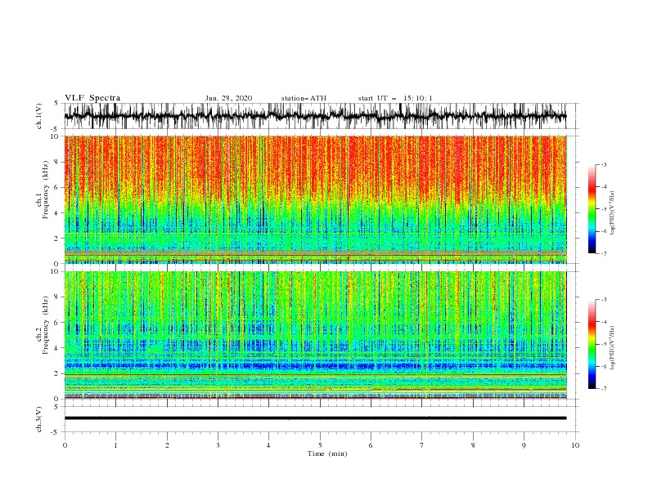Click the "10" tick on the time axis
Viewport: 648px width, 500px height.
575,445
